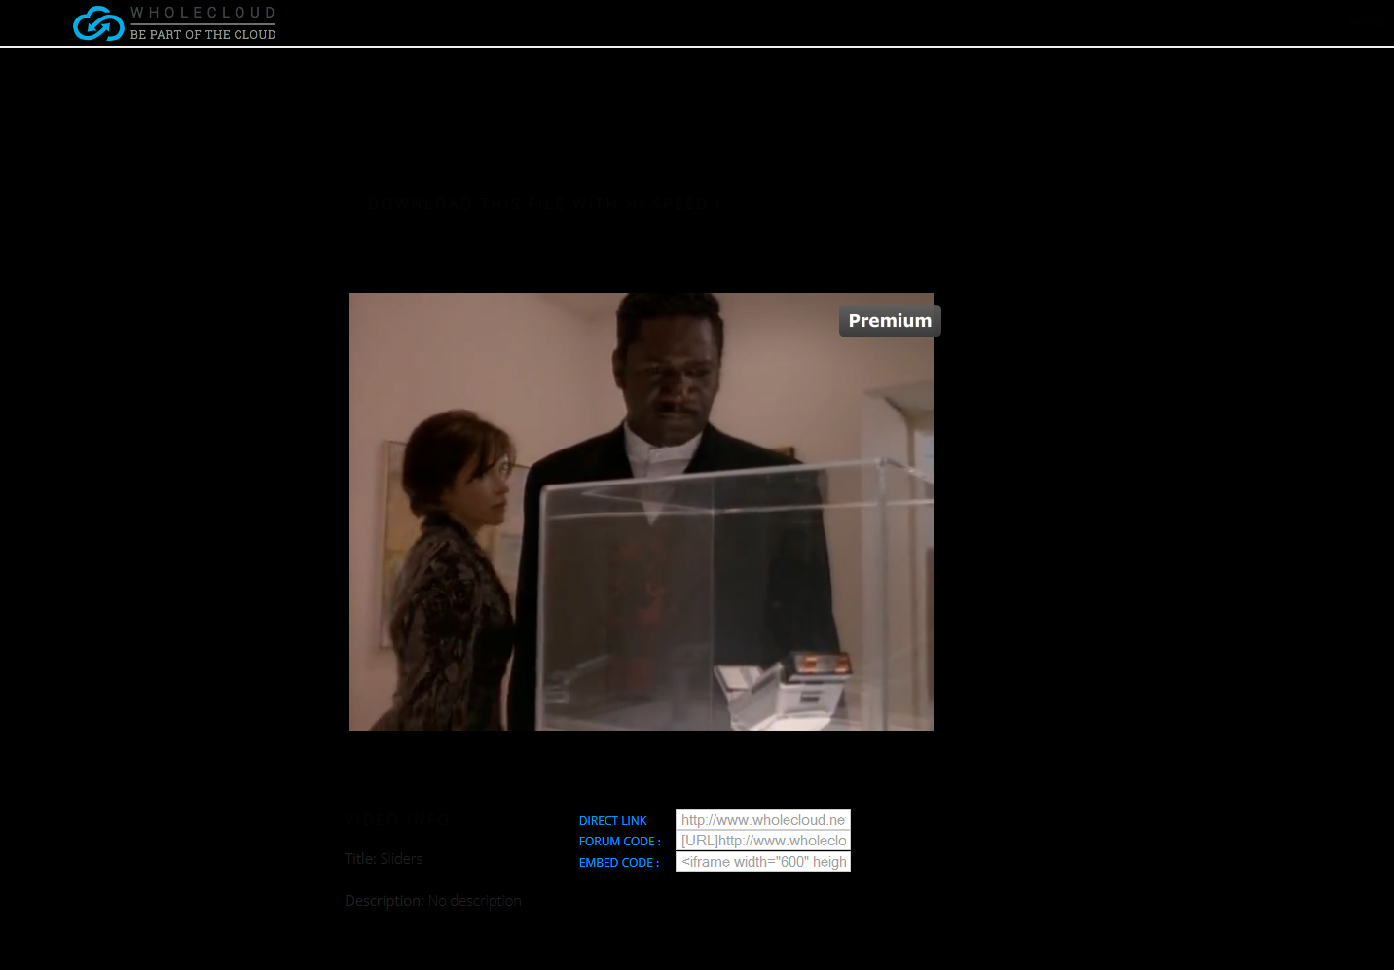Click the "Title: Sliders" text
Image resolution: width=1394 pixels, height=970 pixels.
coord(384,859)
